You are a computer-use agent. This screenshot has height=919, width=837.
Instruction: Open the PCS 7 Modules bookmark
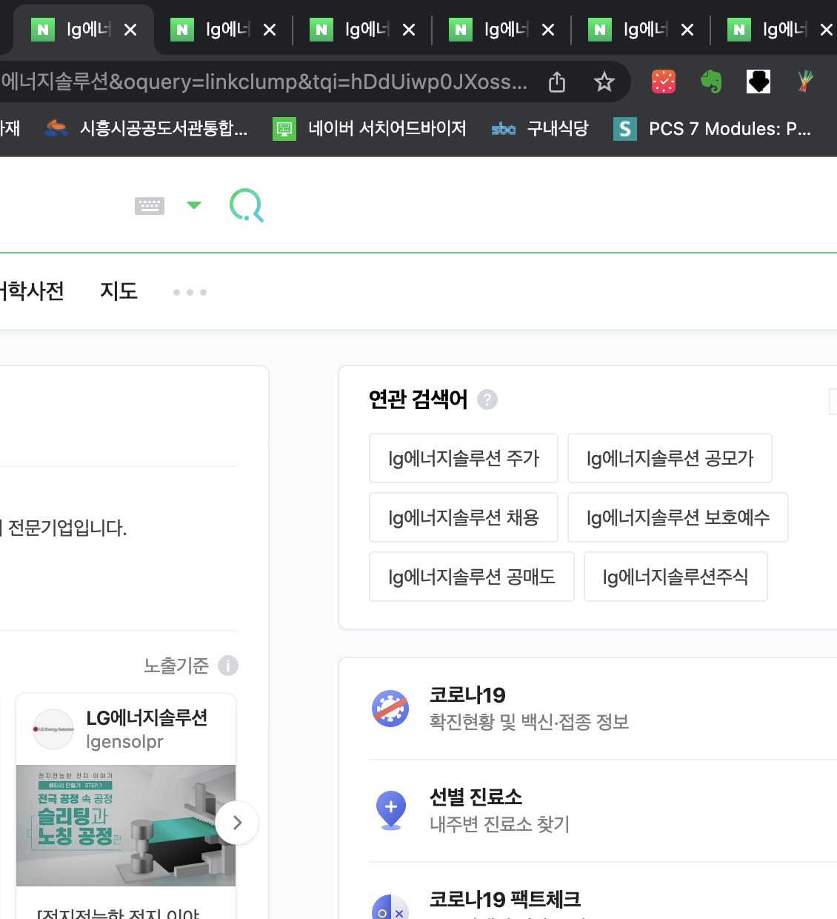pyautogui.click(x=713, y=129)
